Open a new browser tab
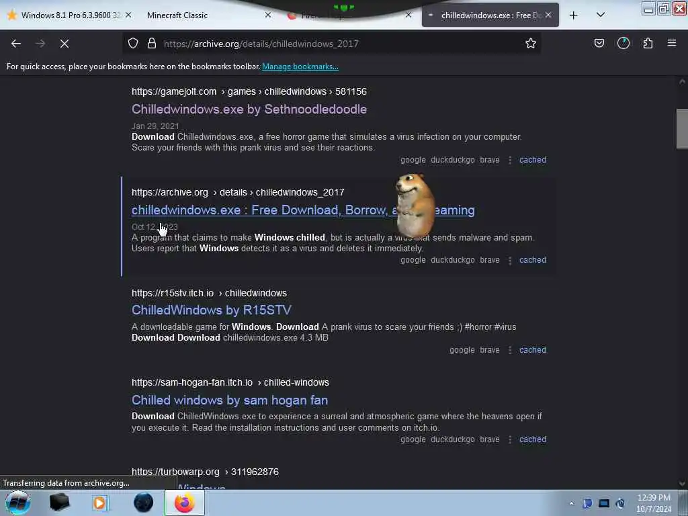Image resolution: width=688 pixels, height=516 pixels. coord(574,15)
